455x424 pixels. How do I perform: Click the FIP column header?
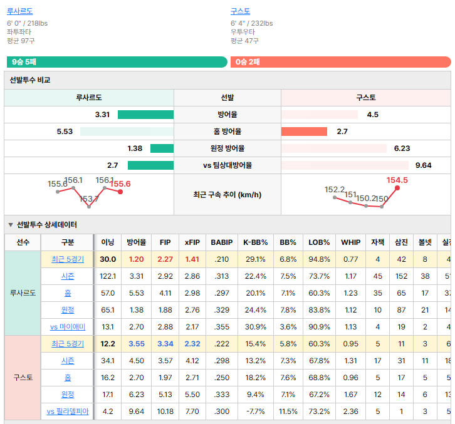[x=165, y=242]
